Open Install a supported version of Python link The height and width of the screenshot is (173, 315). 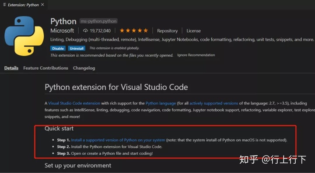(x=118, y=140)
